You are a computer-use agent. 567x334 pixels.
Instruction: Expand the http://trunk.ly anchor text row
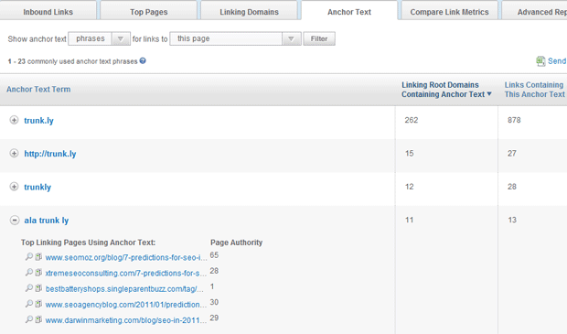[x=14, y=154]
